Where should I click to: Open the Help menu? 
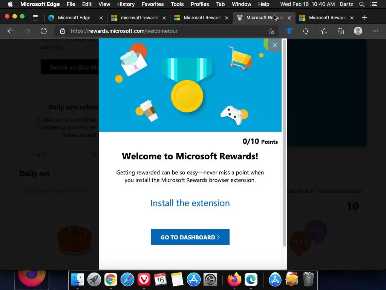(x=263, y=4)
